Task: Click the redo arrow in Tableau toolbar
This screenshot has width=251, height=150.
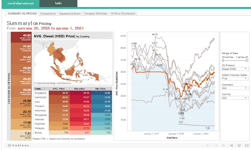Action: tap(216, 145)
